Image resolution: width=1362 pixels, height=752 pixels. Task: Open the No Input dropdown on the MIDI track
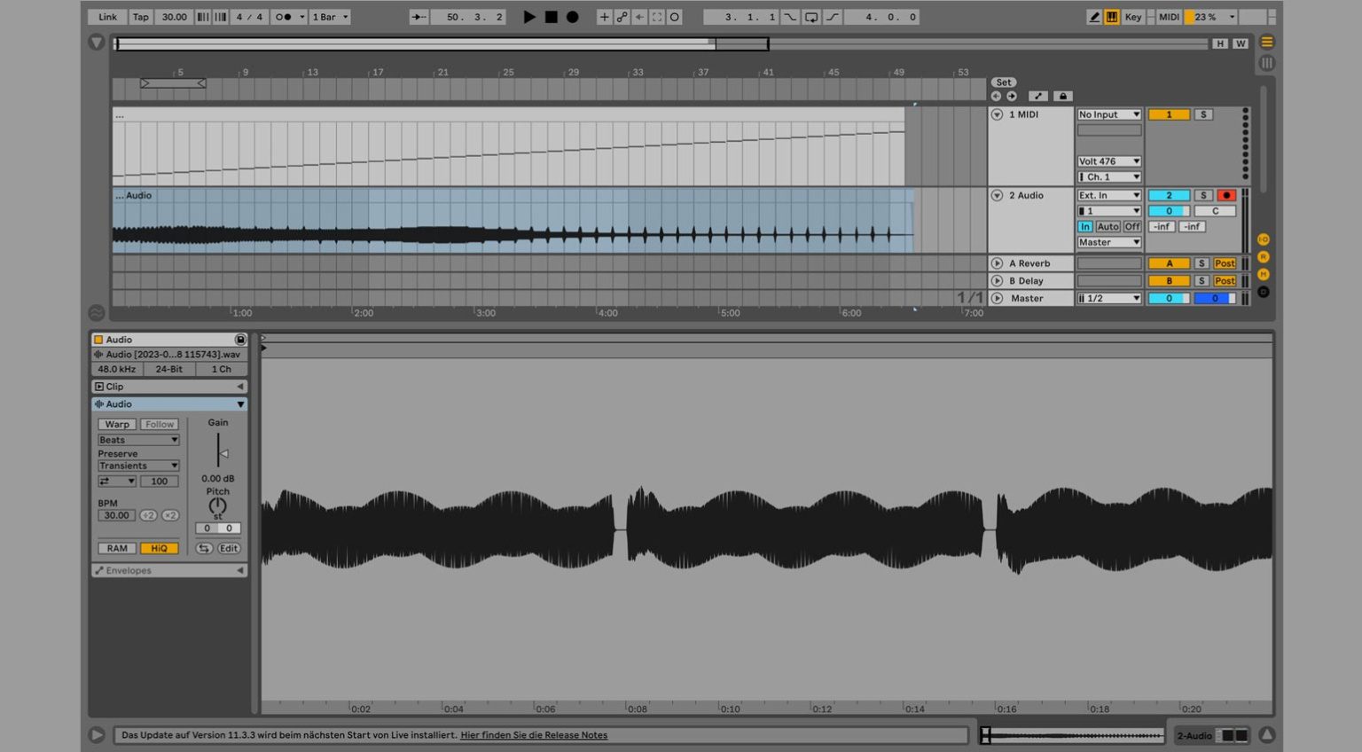tap(1108, 114)
